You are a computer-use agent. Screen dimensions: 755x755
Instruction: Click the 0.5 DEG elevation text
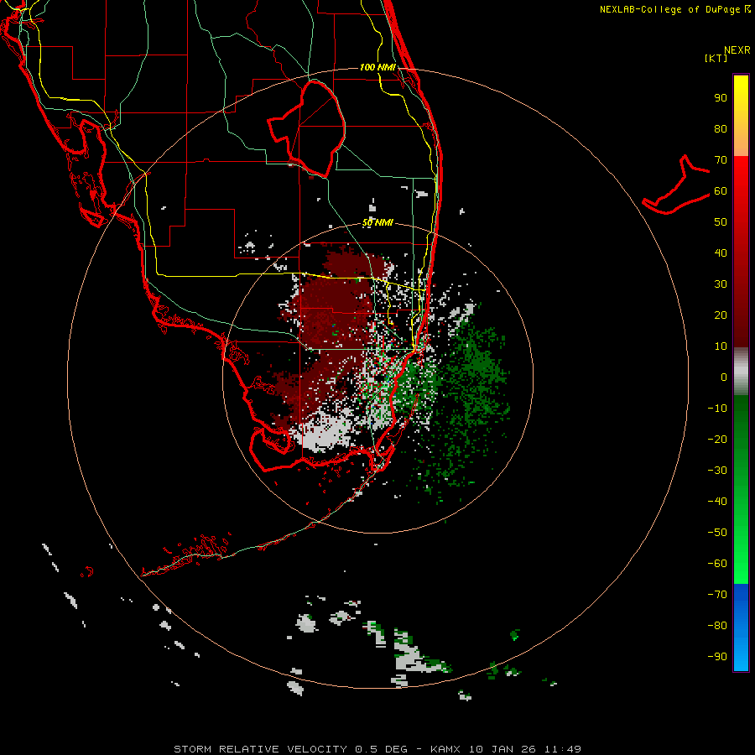tap(381, 749)
